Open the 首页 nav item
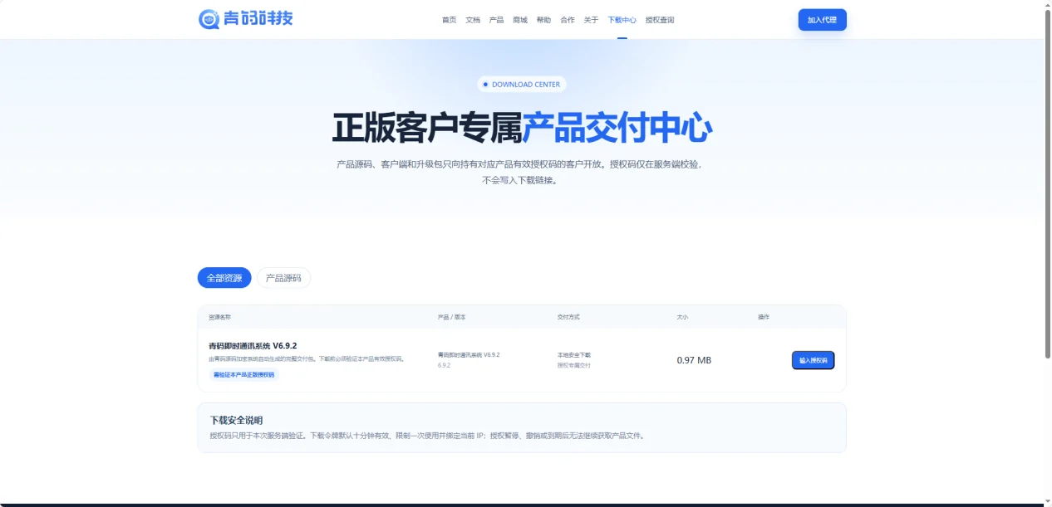 pyautogui.click(x=449, y=20)
